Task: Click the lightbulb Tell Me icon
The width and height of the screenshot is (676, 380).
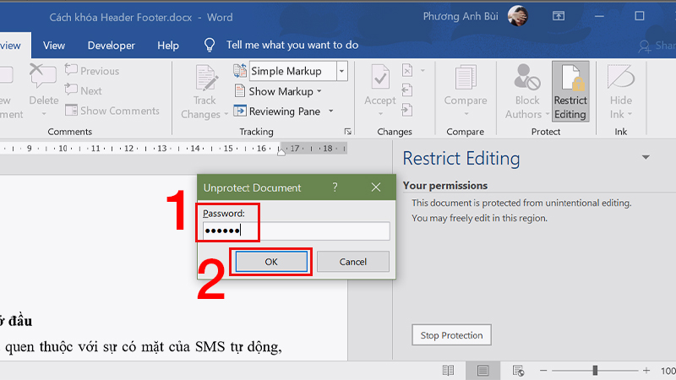Action: coord(210,45)
